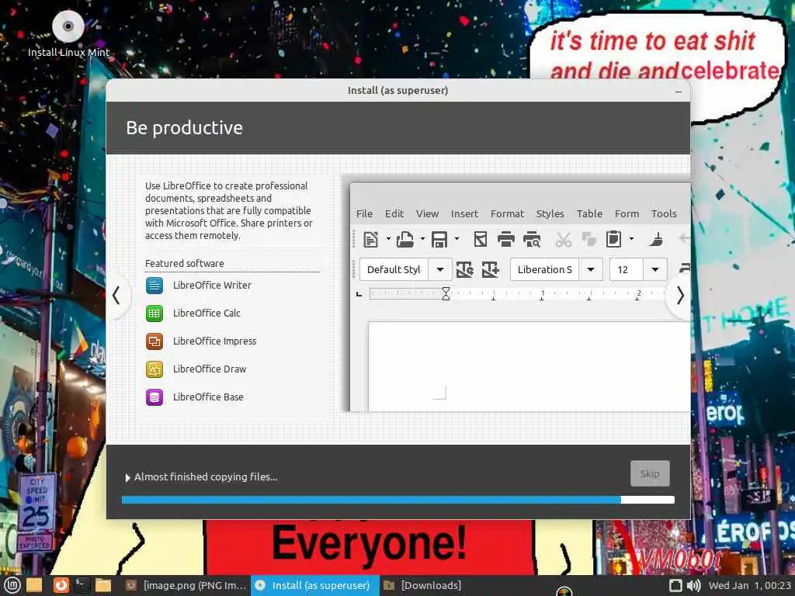Expand the Paste dropdown arrow
This screenshot has height=596, width=795.
[631, 238]
